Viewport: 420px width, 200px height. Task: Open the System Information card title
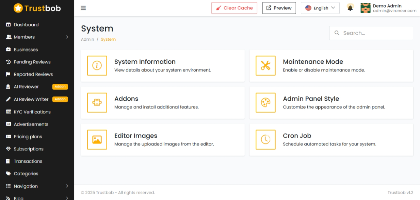(145, 62)
